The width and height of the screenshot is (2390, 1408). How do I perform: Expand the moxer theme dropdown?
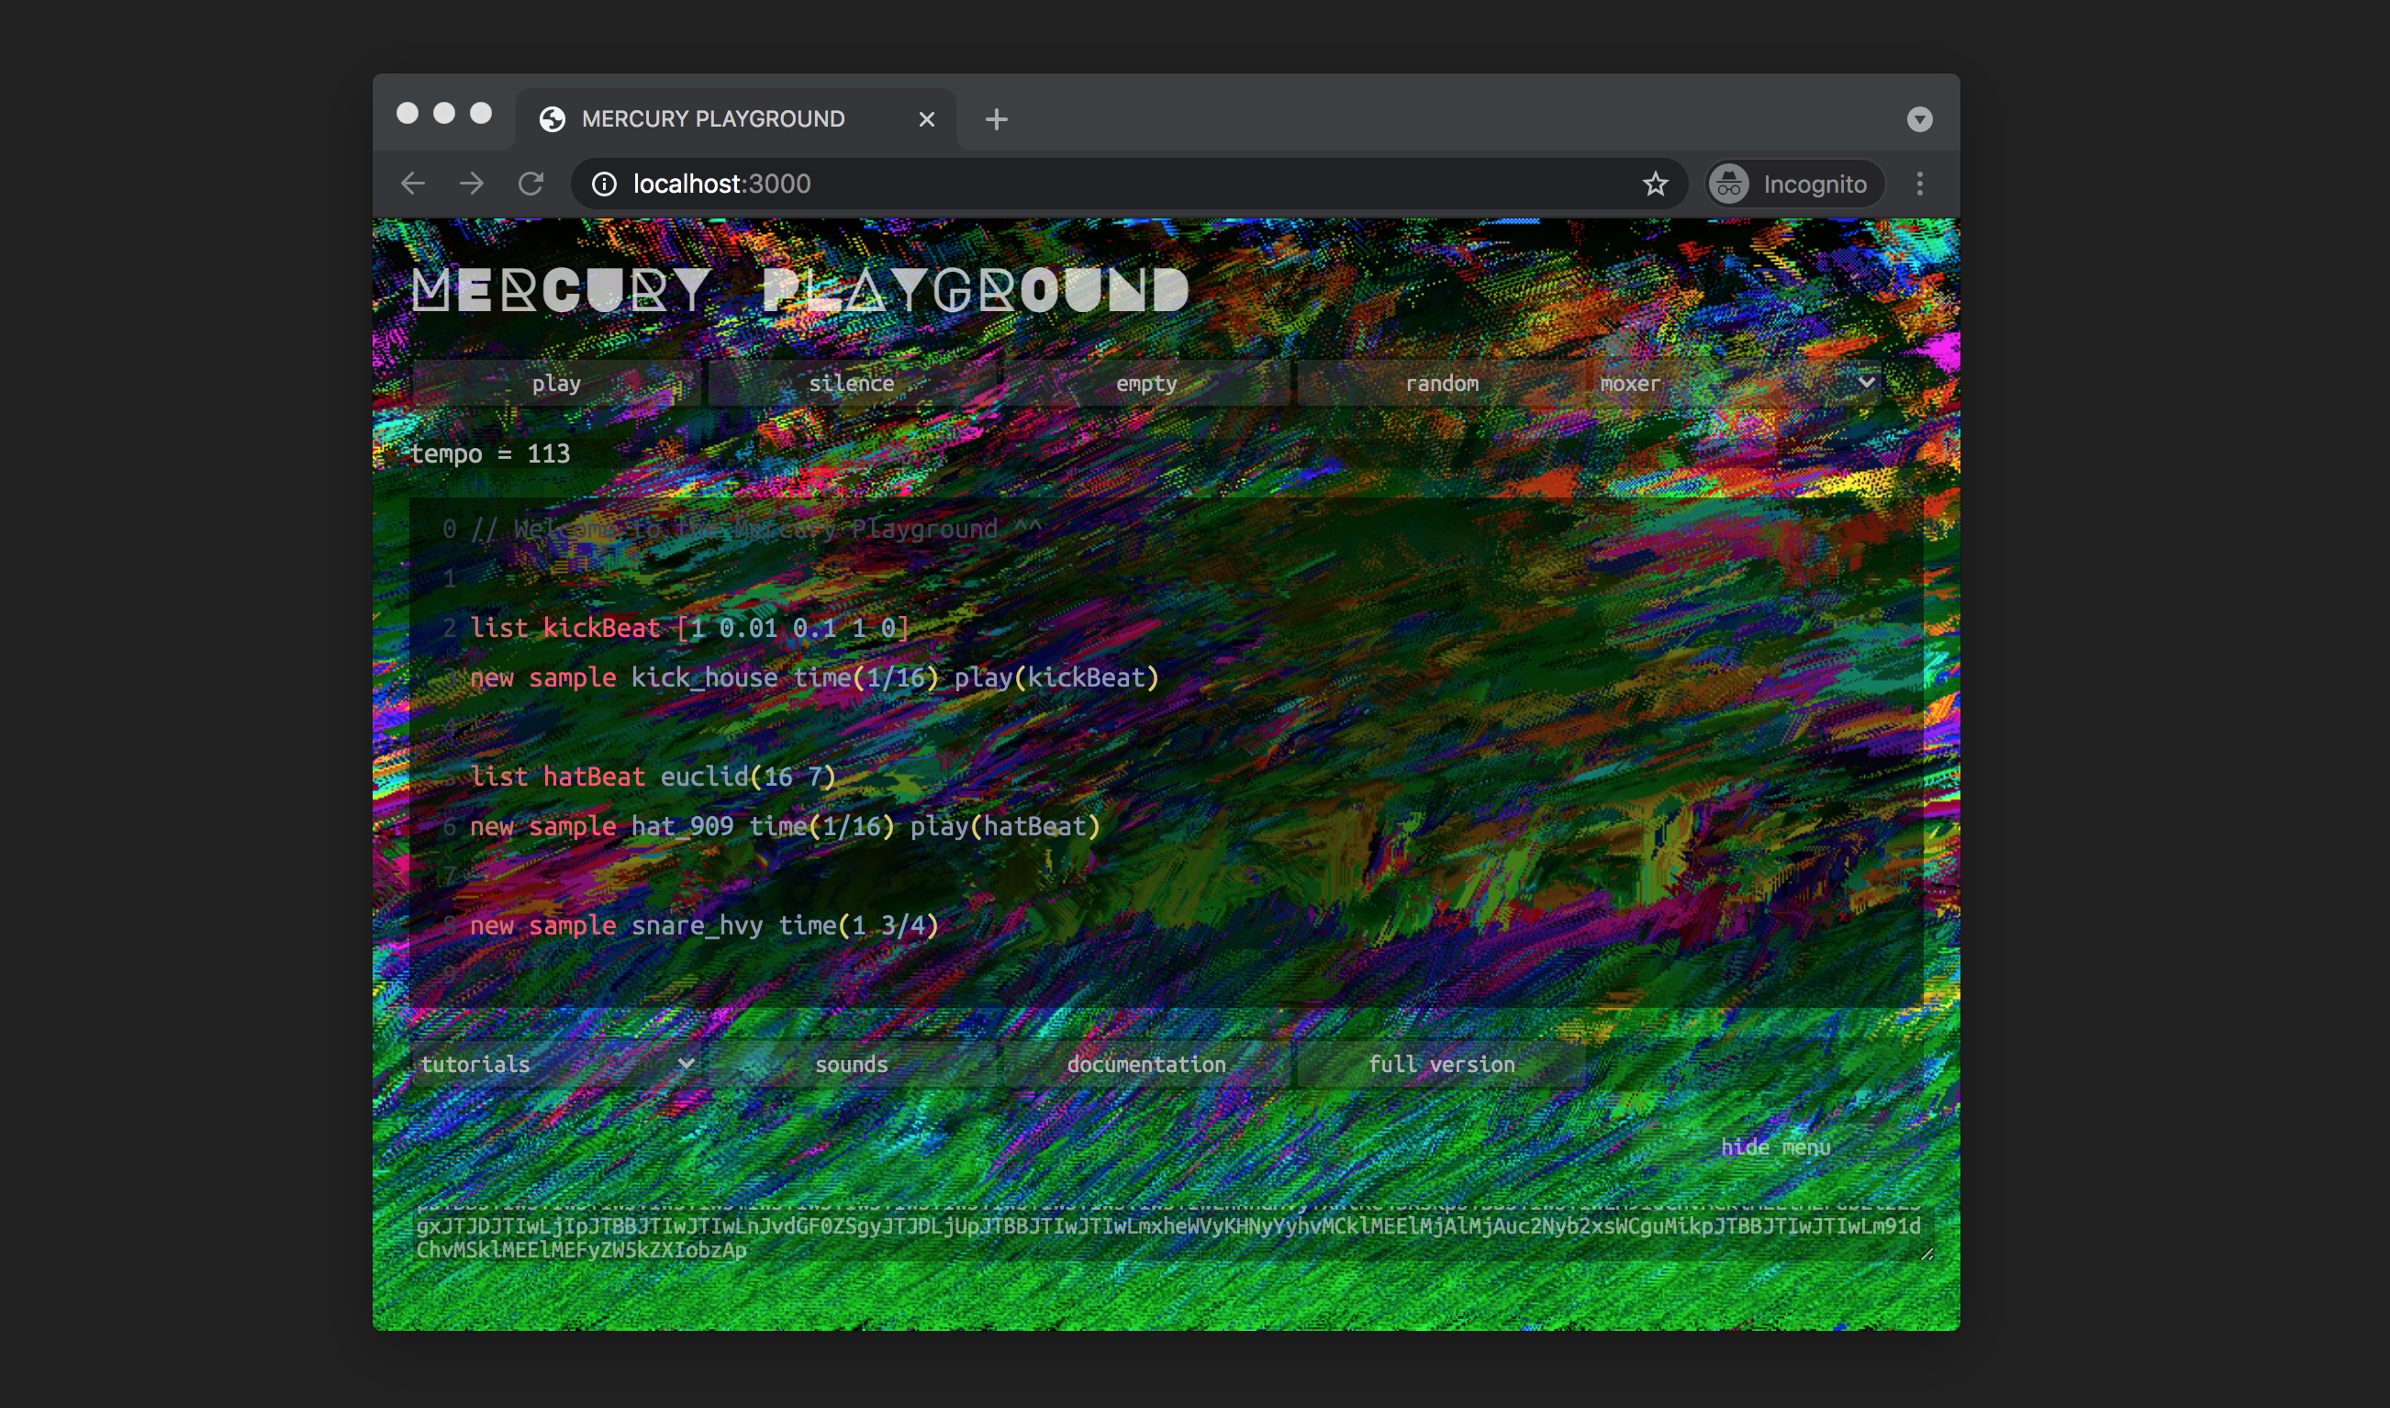tap(1736, 384)
